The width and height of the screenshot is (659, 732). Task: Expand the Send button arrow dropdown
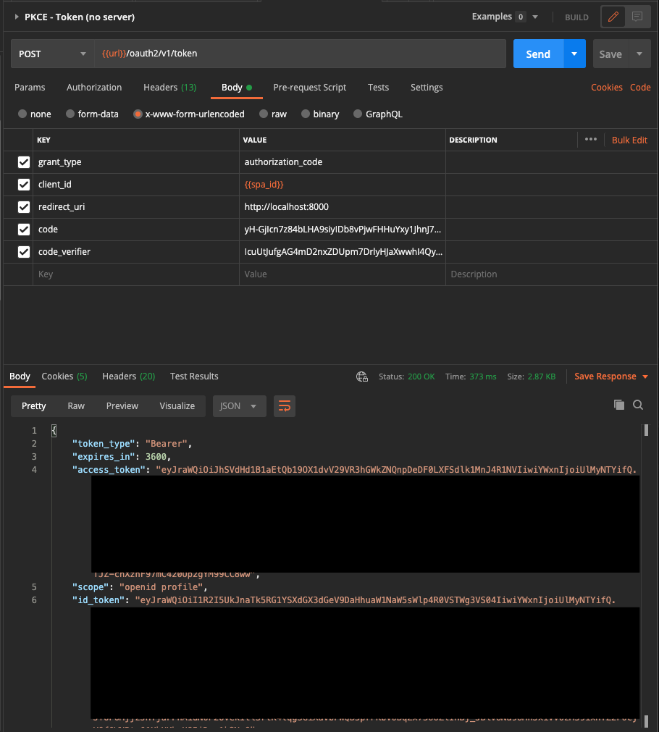click(x=574, y=54)
